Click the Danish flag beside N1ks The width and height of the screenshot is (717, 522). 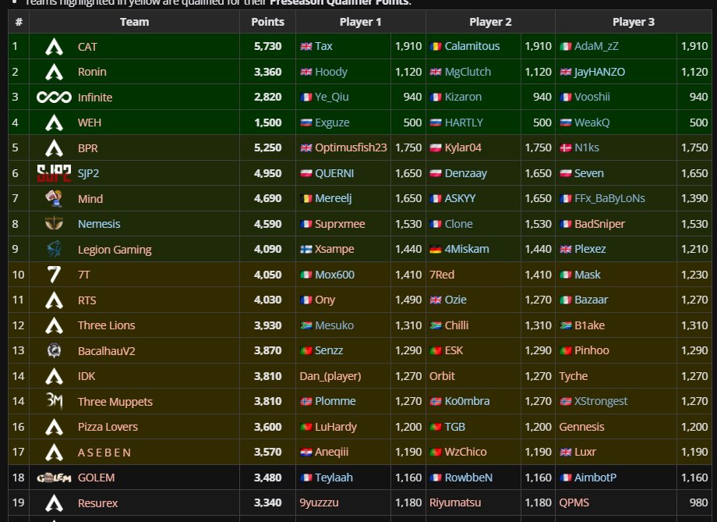pos(566,148)
